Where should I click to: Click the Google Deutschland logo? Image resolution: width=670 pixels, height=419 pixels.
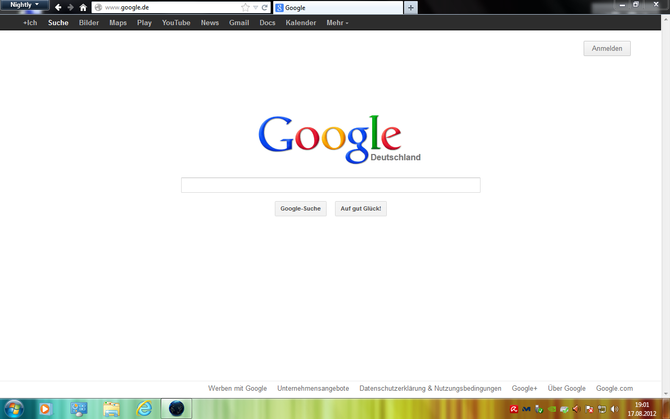[x=340, y=139]
